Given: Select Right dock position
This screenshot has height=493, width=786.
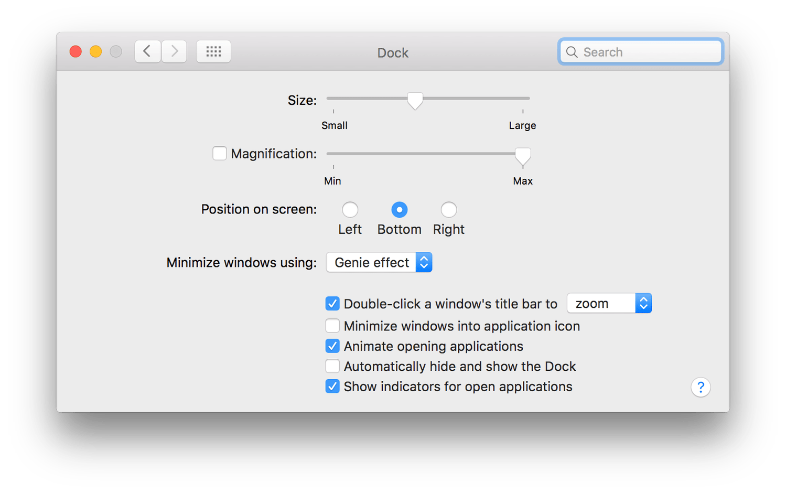Looking at the screenshot, I should tap(449, 210).
